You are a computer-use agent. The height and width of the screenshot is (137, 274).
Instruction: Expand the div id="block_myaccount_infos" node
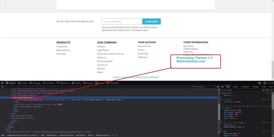pos(12,91)
